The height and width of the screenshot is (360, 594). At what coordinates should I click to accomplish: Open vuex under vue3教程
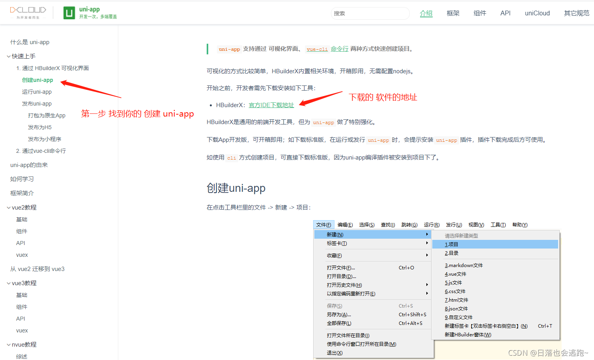[x=22, y=330]
